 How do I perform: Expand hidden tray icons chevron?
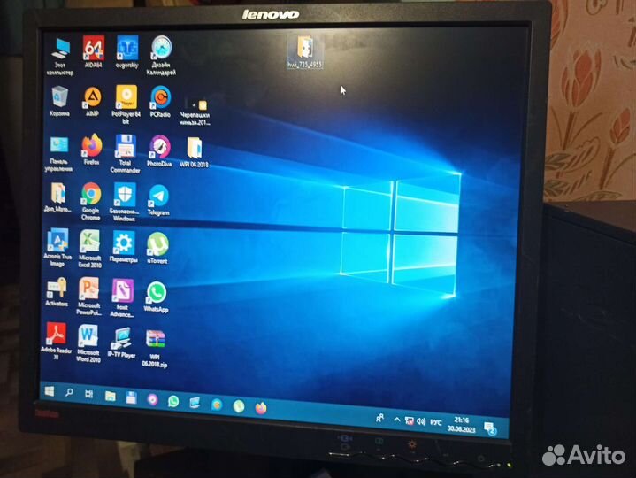(x=397, y=420)
